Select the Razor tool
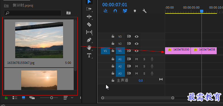This screenshot has width=223, height=106. tap(89, 24)
